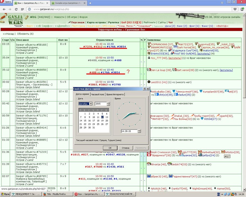
Task: Click the Отмена button
Action: click(x=125, y=148)
